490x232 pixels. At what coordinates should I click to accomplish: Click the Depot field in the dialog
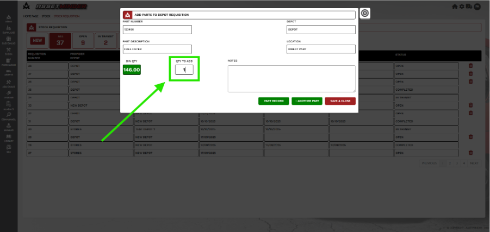321,30
